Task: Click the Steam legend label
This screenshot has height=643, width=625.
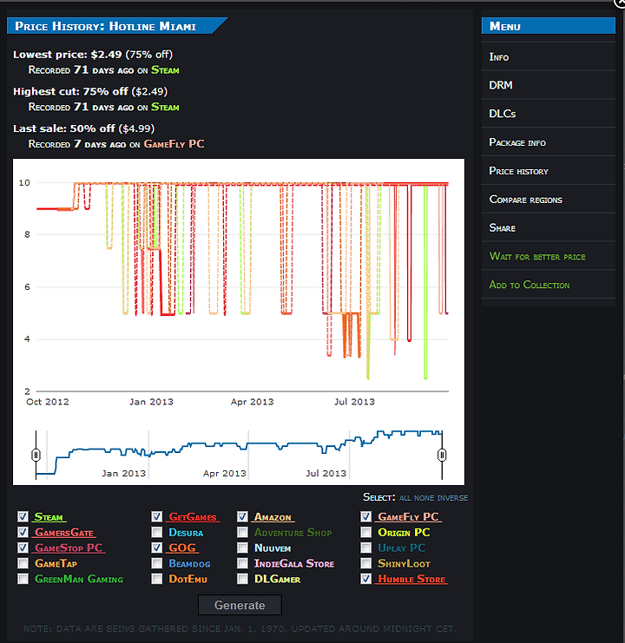Action: [49, 517]
